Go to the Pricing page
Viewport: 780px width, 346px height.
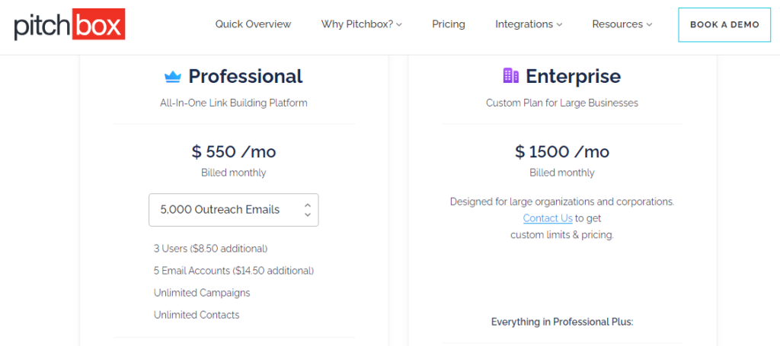click(x=448, y=24)
